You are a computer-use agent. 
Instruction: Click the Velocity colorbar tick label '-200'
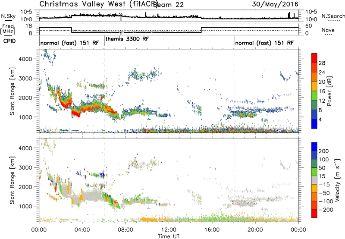(326, 210)
